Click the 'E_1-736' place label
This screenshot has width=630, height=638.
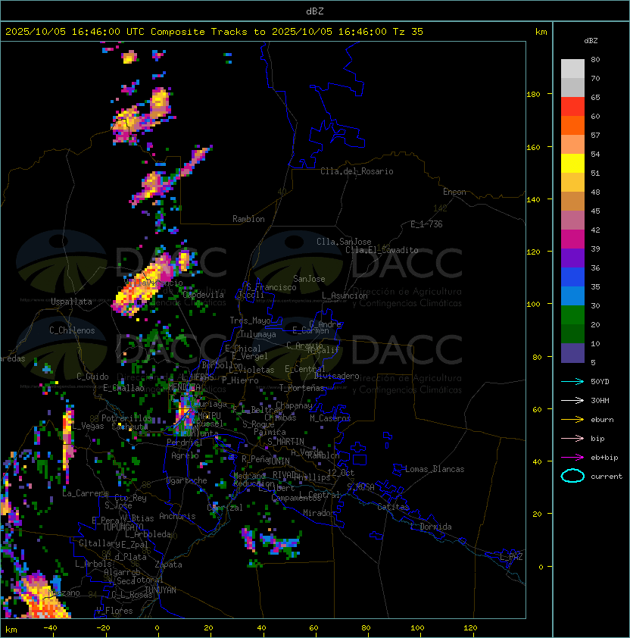pos(426,224)
